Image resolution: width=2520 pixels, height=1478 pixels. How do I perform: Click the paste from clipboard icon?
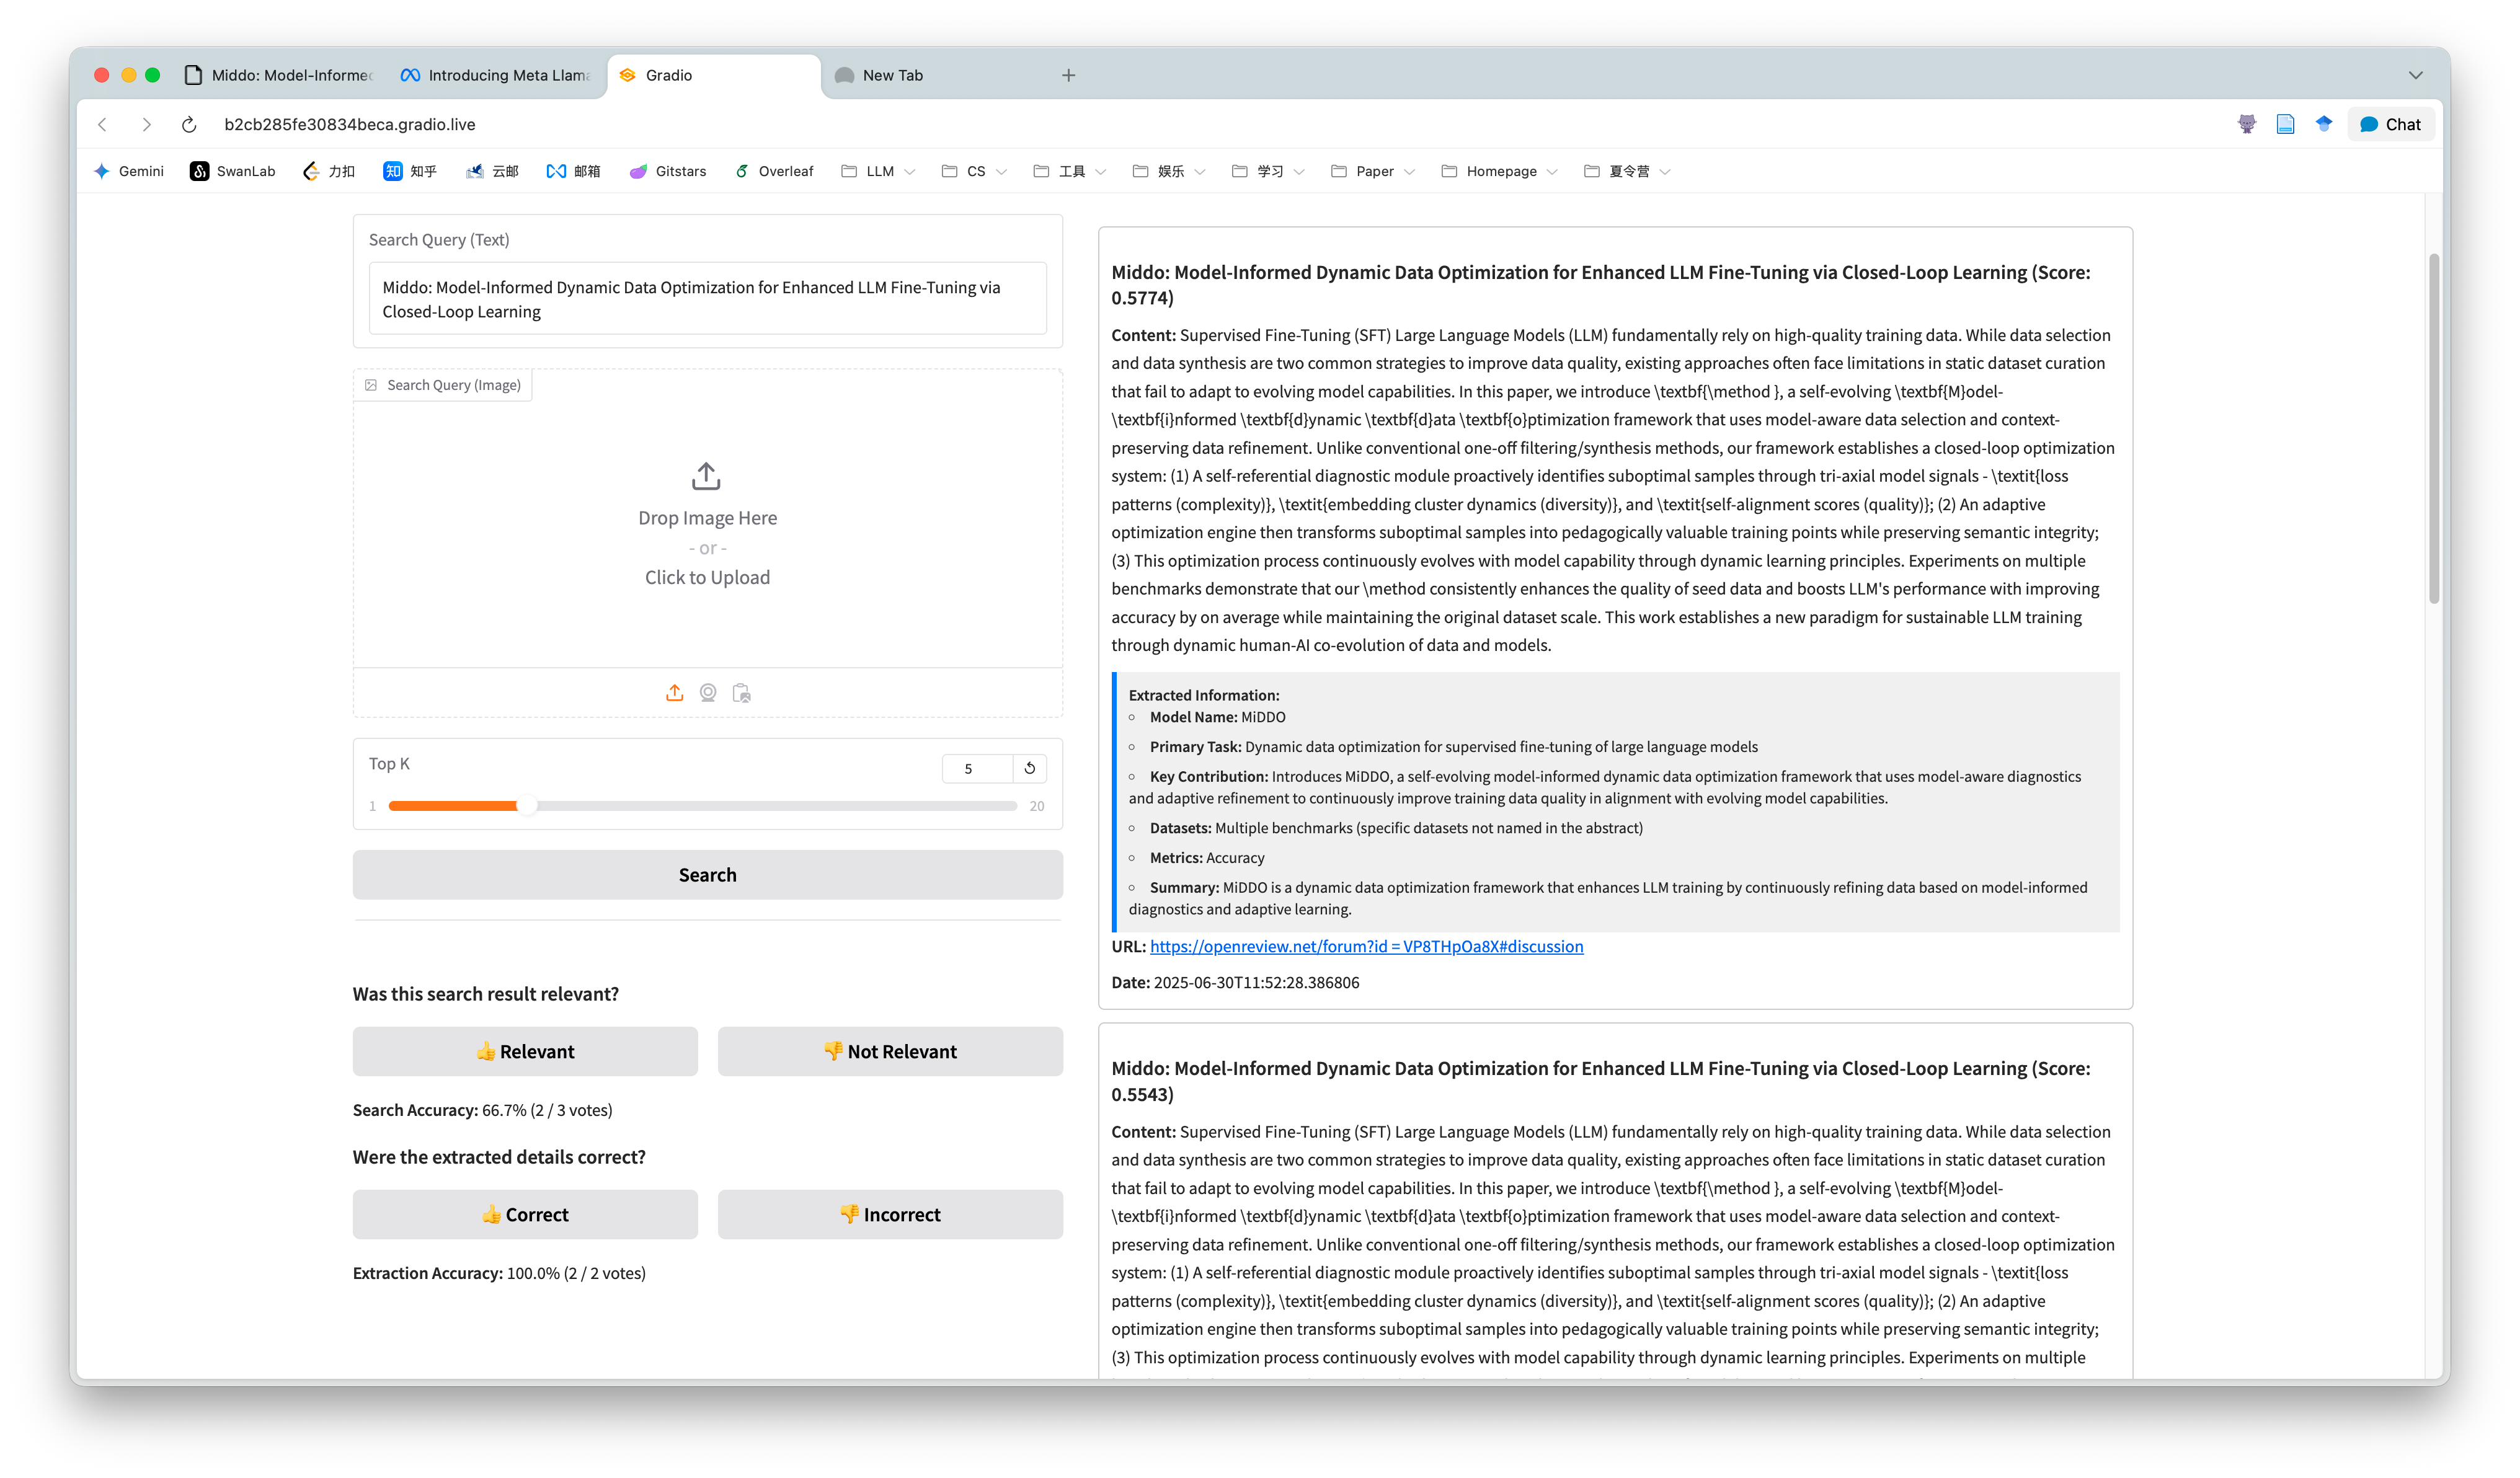[741, 693]
